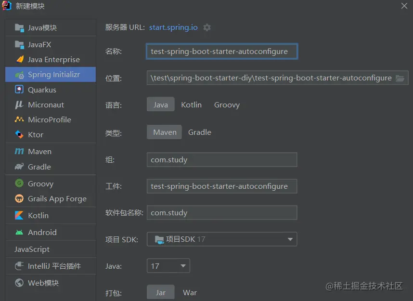Click the Grails App Forge icon
Image resolution: width=413 pixels, height=301 pixels.
coord(19,198)
